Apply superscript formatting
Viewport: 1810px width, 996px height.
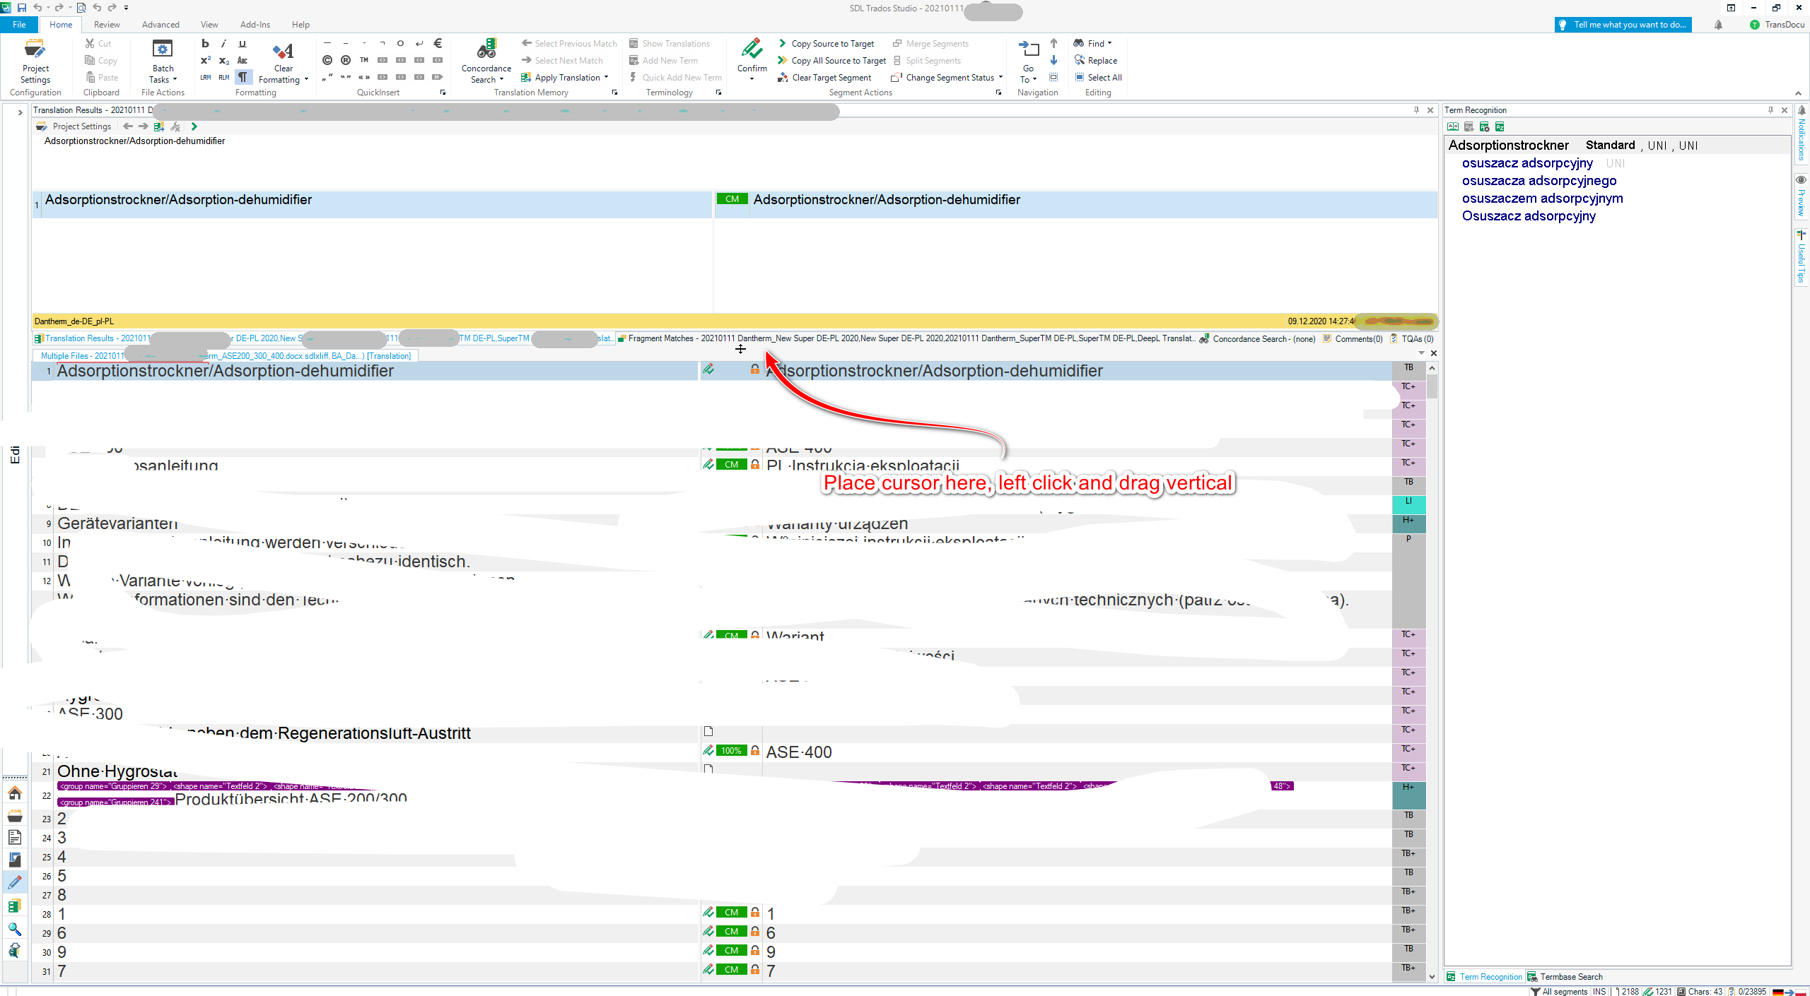tap(206, 61)
